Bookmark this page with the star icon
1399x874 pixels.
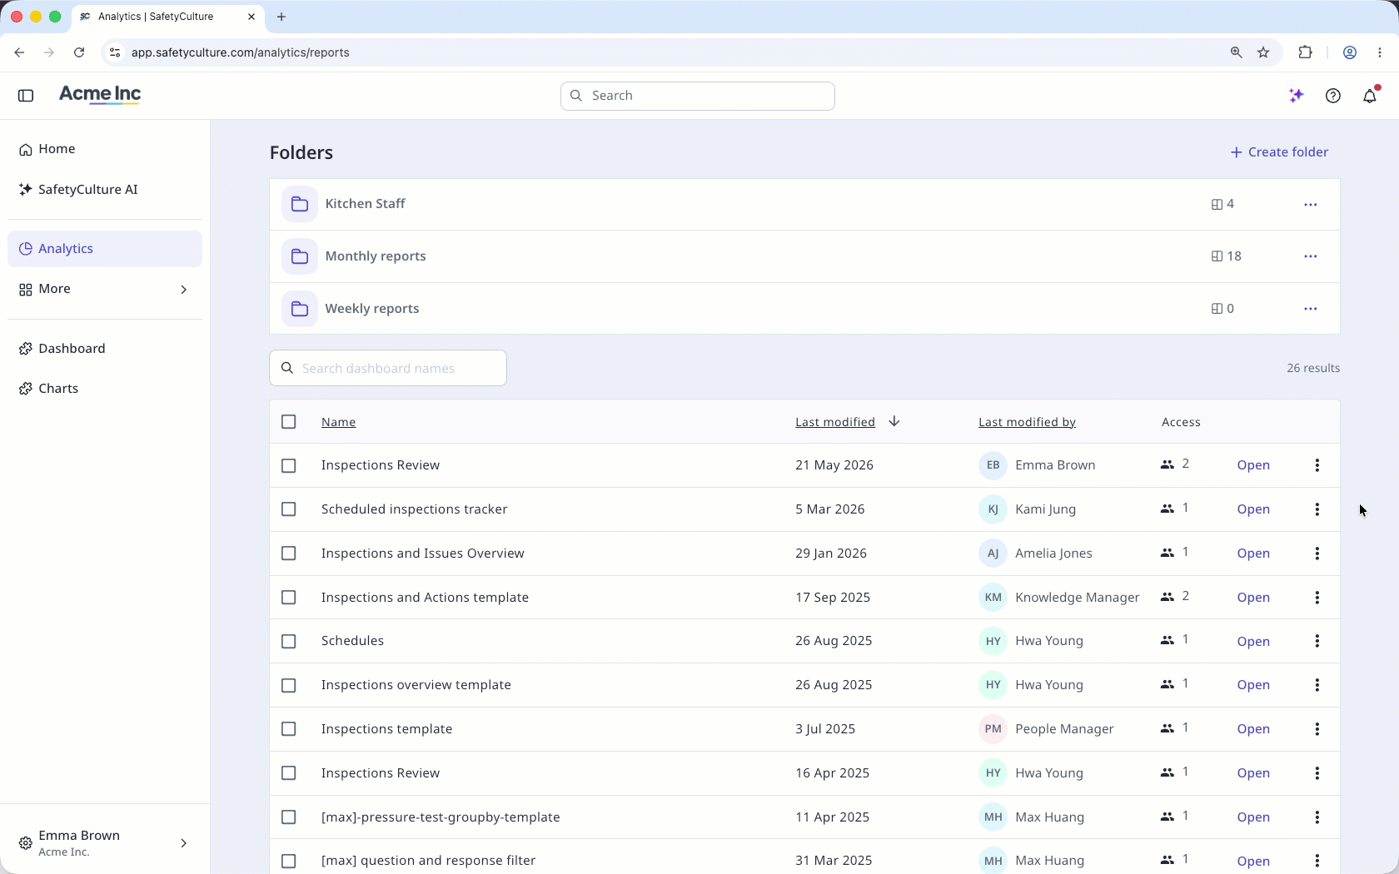click(1263, 52)
